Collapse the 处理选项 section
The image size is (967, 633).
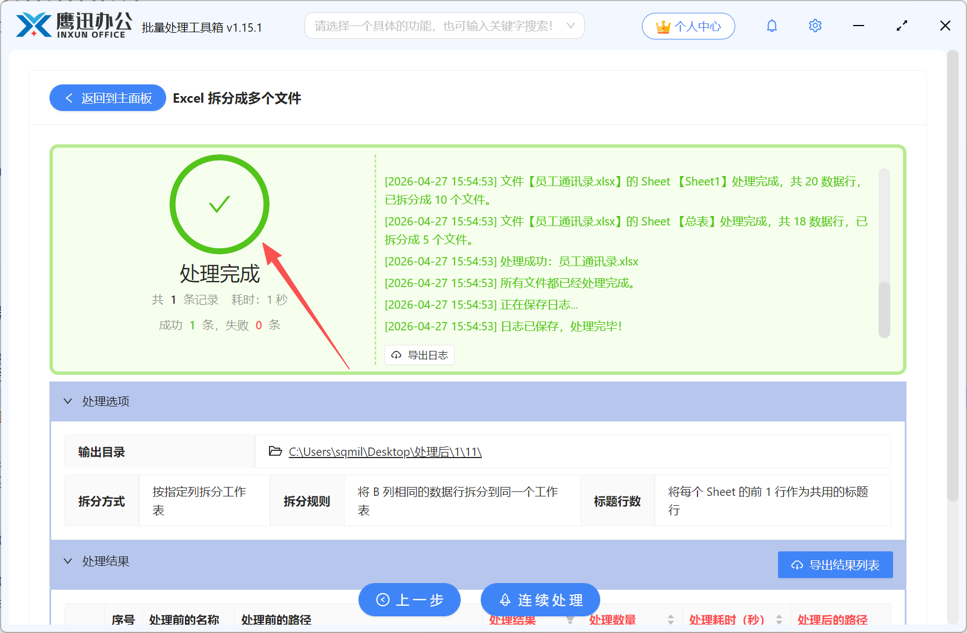click(68, 401)
